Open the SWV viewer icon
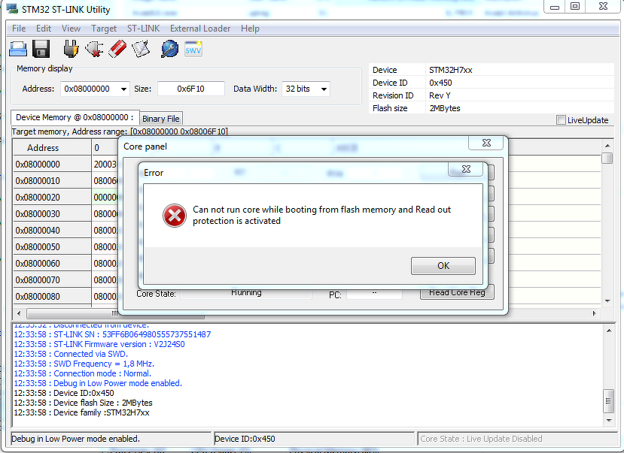Viewport: 624px width, 453px height. click(193, 49)
